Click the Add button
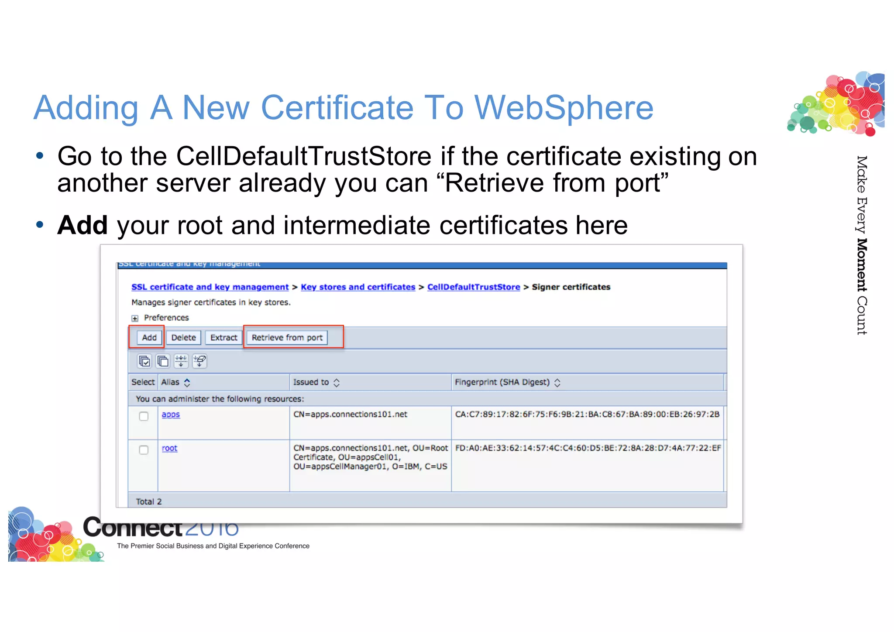Screen dimensions: 894x632 [149, 337]
